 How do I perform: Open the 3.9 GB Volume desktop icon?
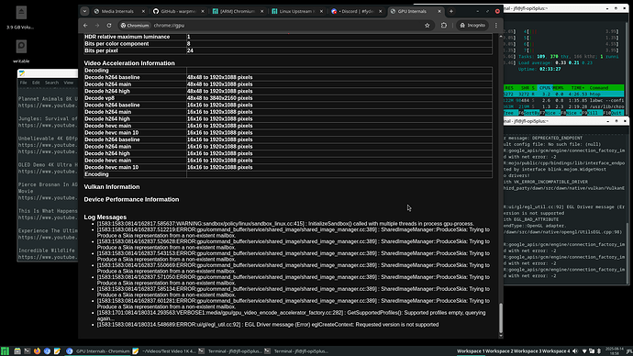pos(21,17)
